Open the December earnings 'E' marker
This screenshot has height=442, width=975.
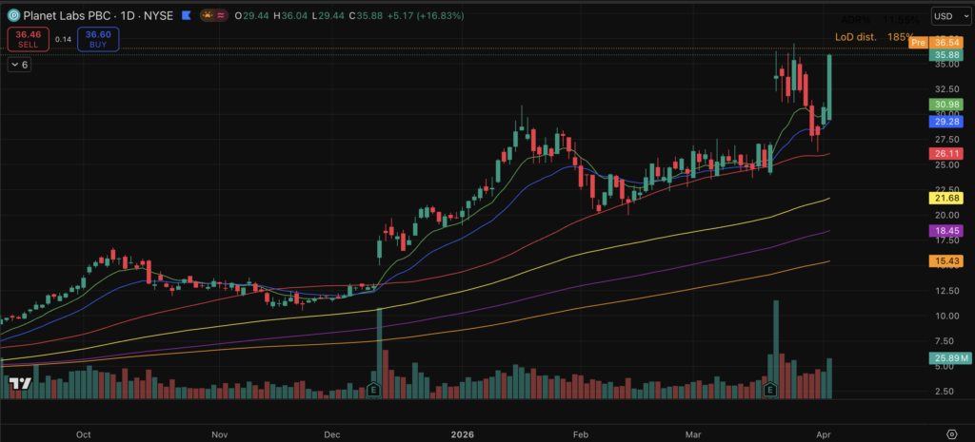click(374, 389)
